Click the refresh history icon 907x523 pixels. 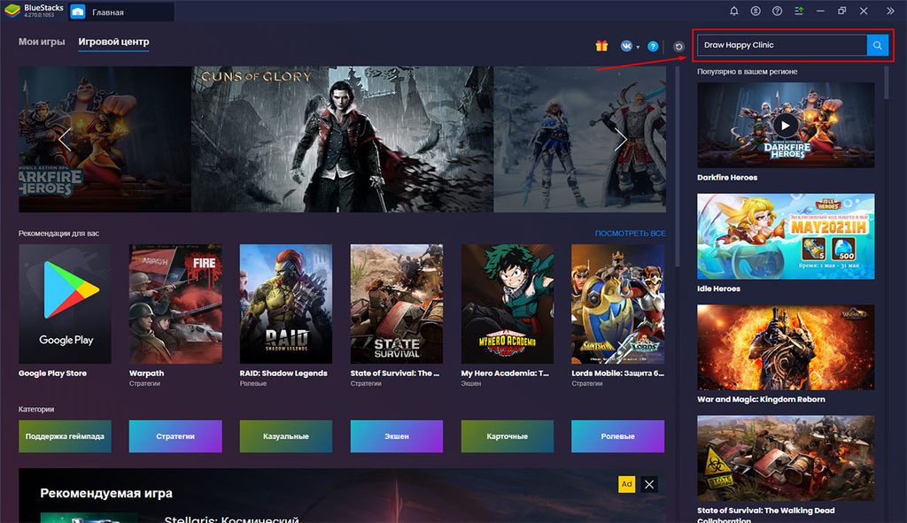[679, 46]
